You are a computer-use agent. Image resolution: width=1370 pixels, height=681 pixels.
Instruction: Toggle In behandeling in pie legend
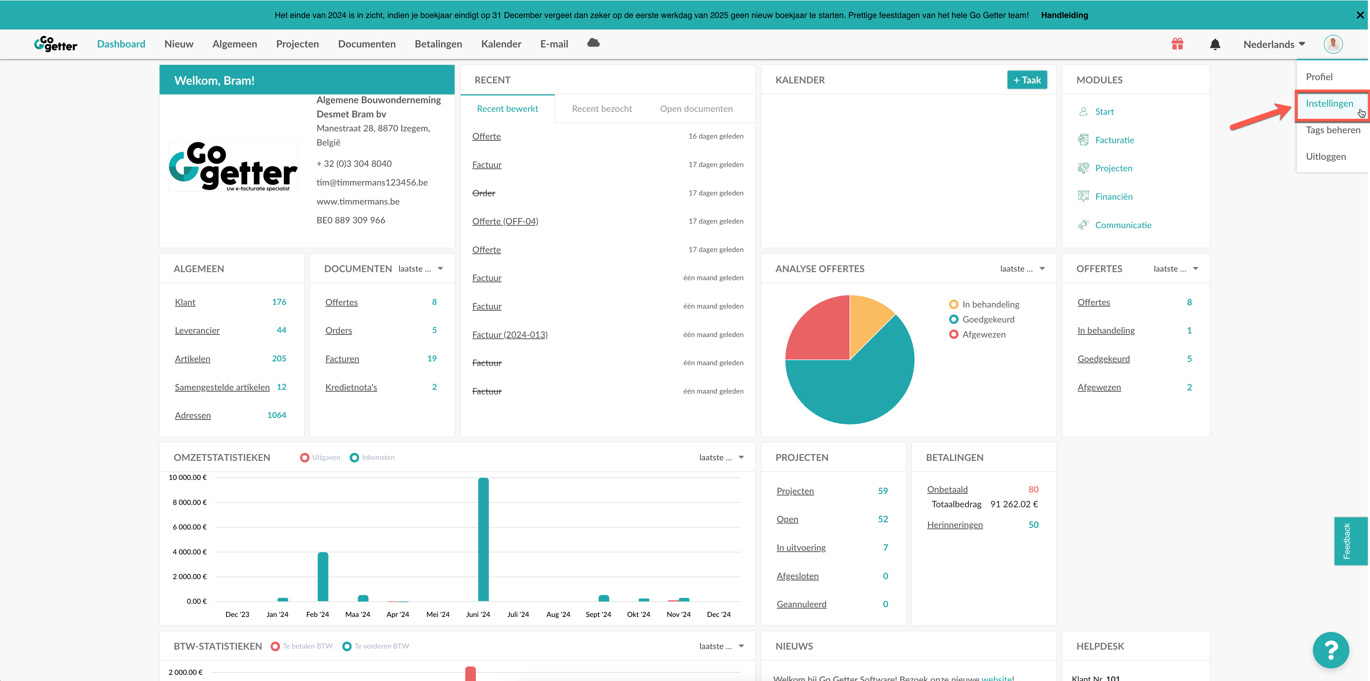tap(984, 305)
